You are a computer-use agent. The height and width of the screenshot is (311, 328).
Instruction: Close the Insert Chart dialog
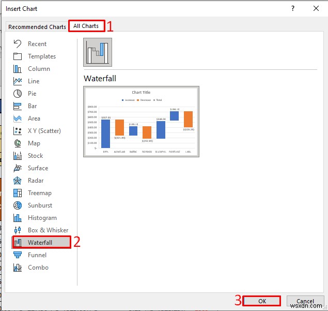pyautogui.click(x=316, y=8)
